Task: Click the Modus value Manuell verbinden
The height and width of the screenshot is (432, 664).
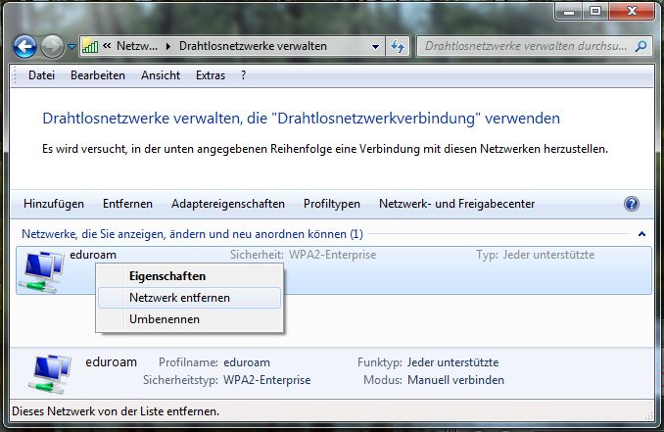Action: pyautogui.click(x=455, y=380)
